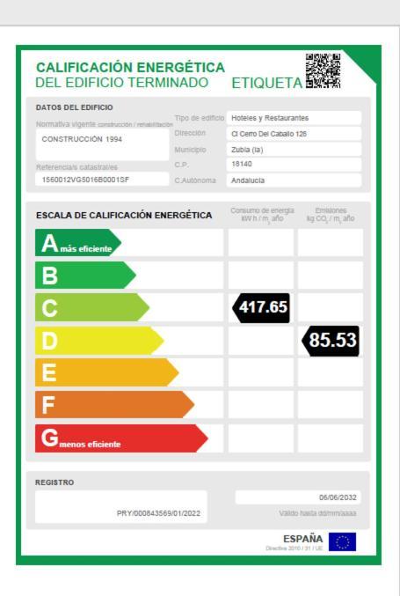Screen dimensions: 400x596
Task: Click the Hoteles y Restaurantes field
Action: click(294, 118)
